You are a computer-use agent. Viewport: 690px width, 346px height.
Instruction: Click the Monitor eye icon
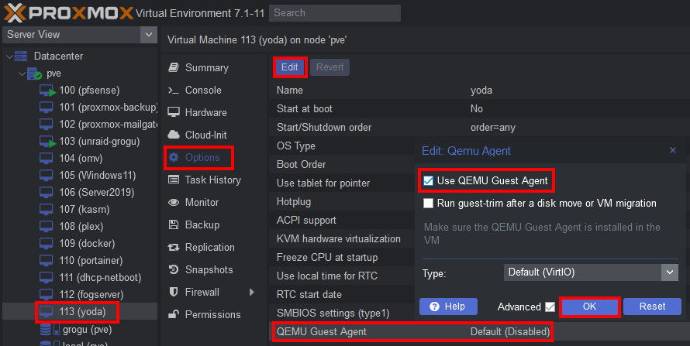[x=173, y=202]
